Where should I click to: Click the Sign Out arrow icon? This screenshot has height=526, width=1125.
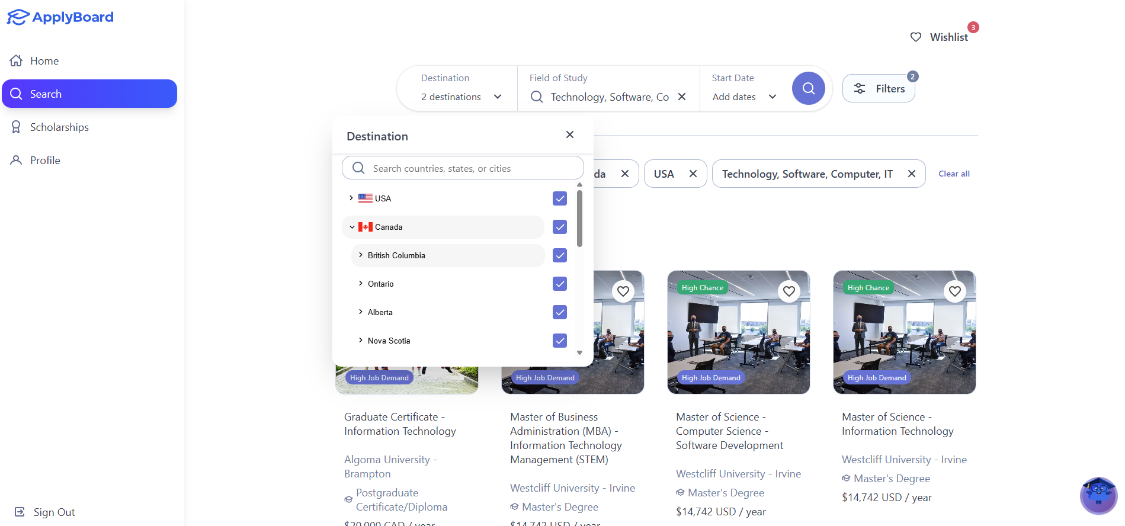[20, 512]
